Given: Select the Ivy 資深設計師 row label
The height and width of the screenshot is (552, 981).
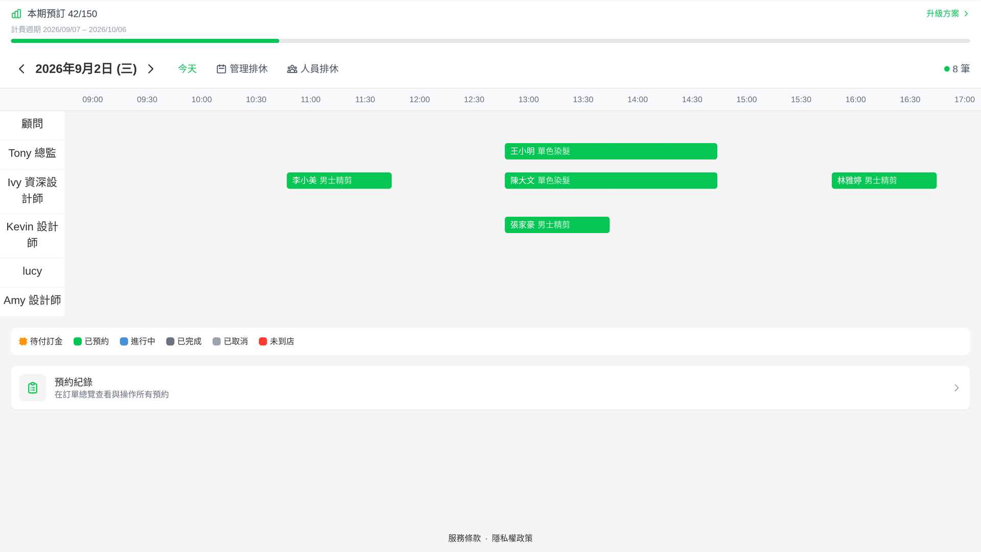Looking at the screenshot, I should point(32,191).
